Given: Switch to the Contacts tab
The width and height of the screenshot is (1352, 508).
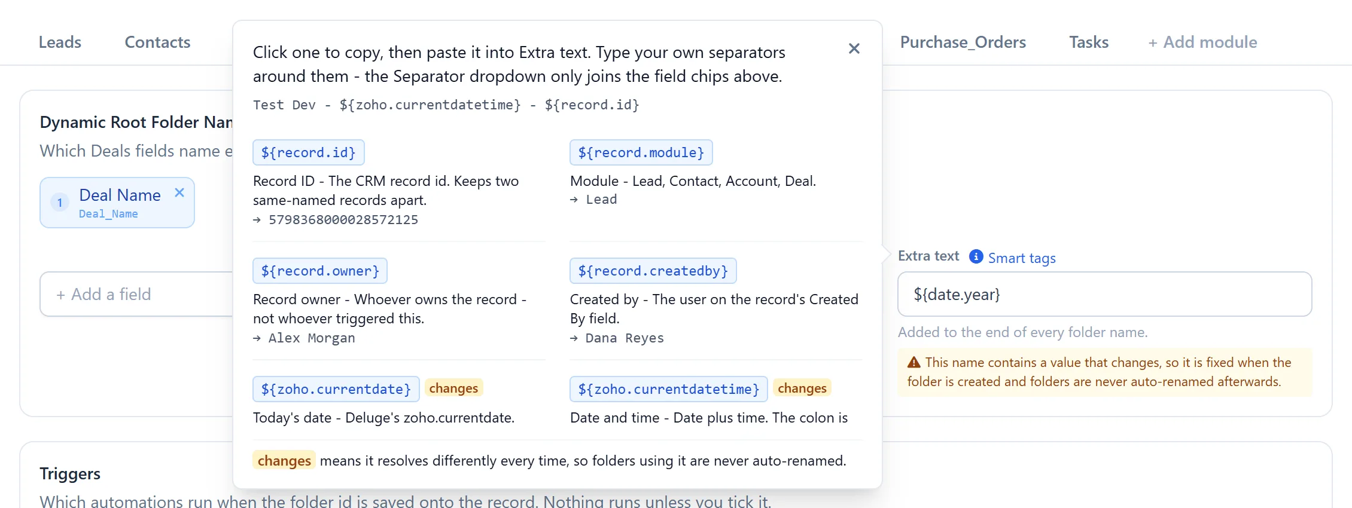Looking at the screenshot, I should (x=157, y=42).
